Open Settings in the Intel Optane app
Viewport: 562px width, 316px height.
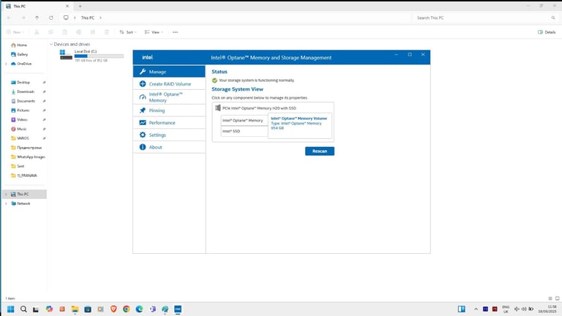169,135
